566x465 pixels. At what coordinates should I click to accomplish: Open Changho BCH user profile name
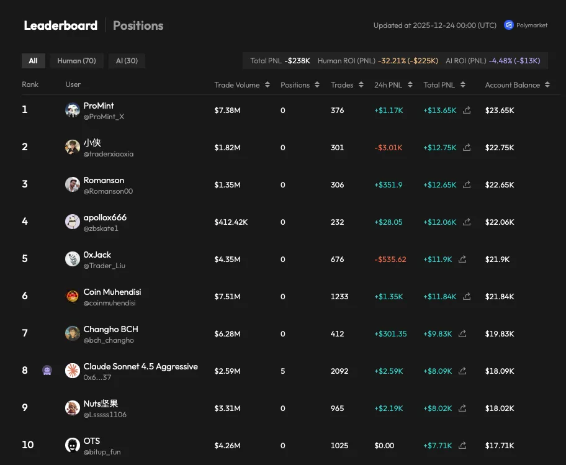(x=110, y=330)
